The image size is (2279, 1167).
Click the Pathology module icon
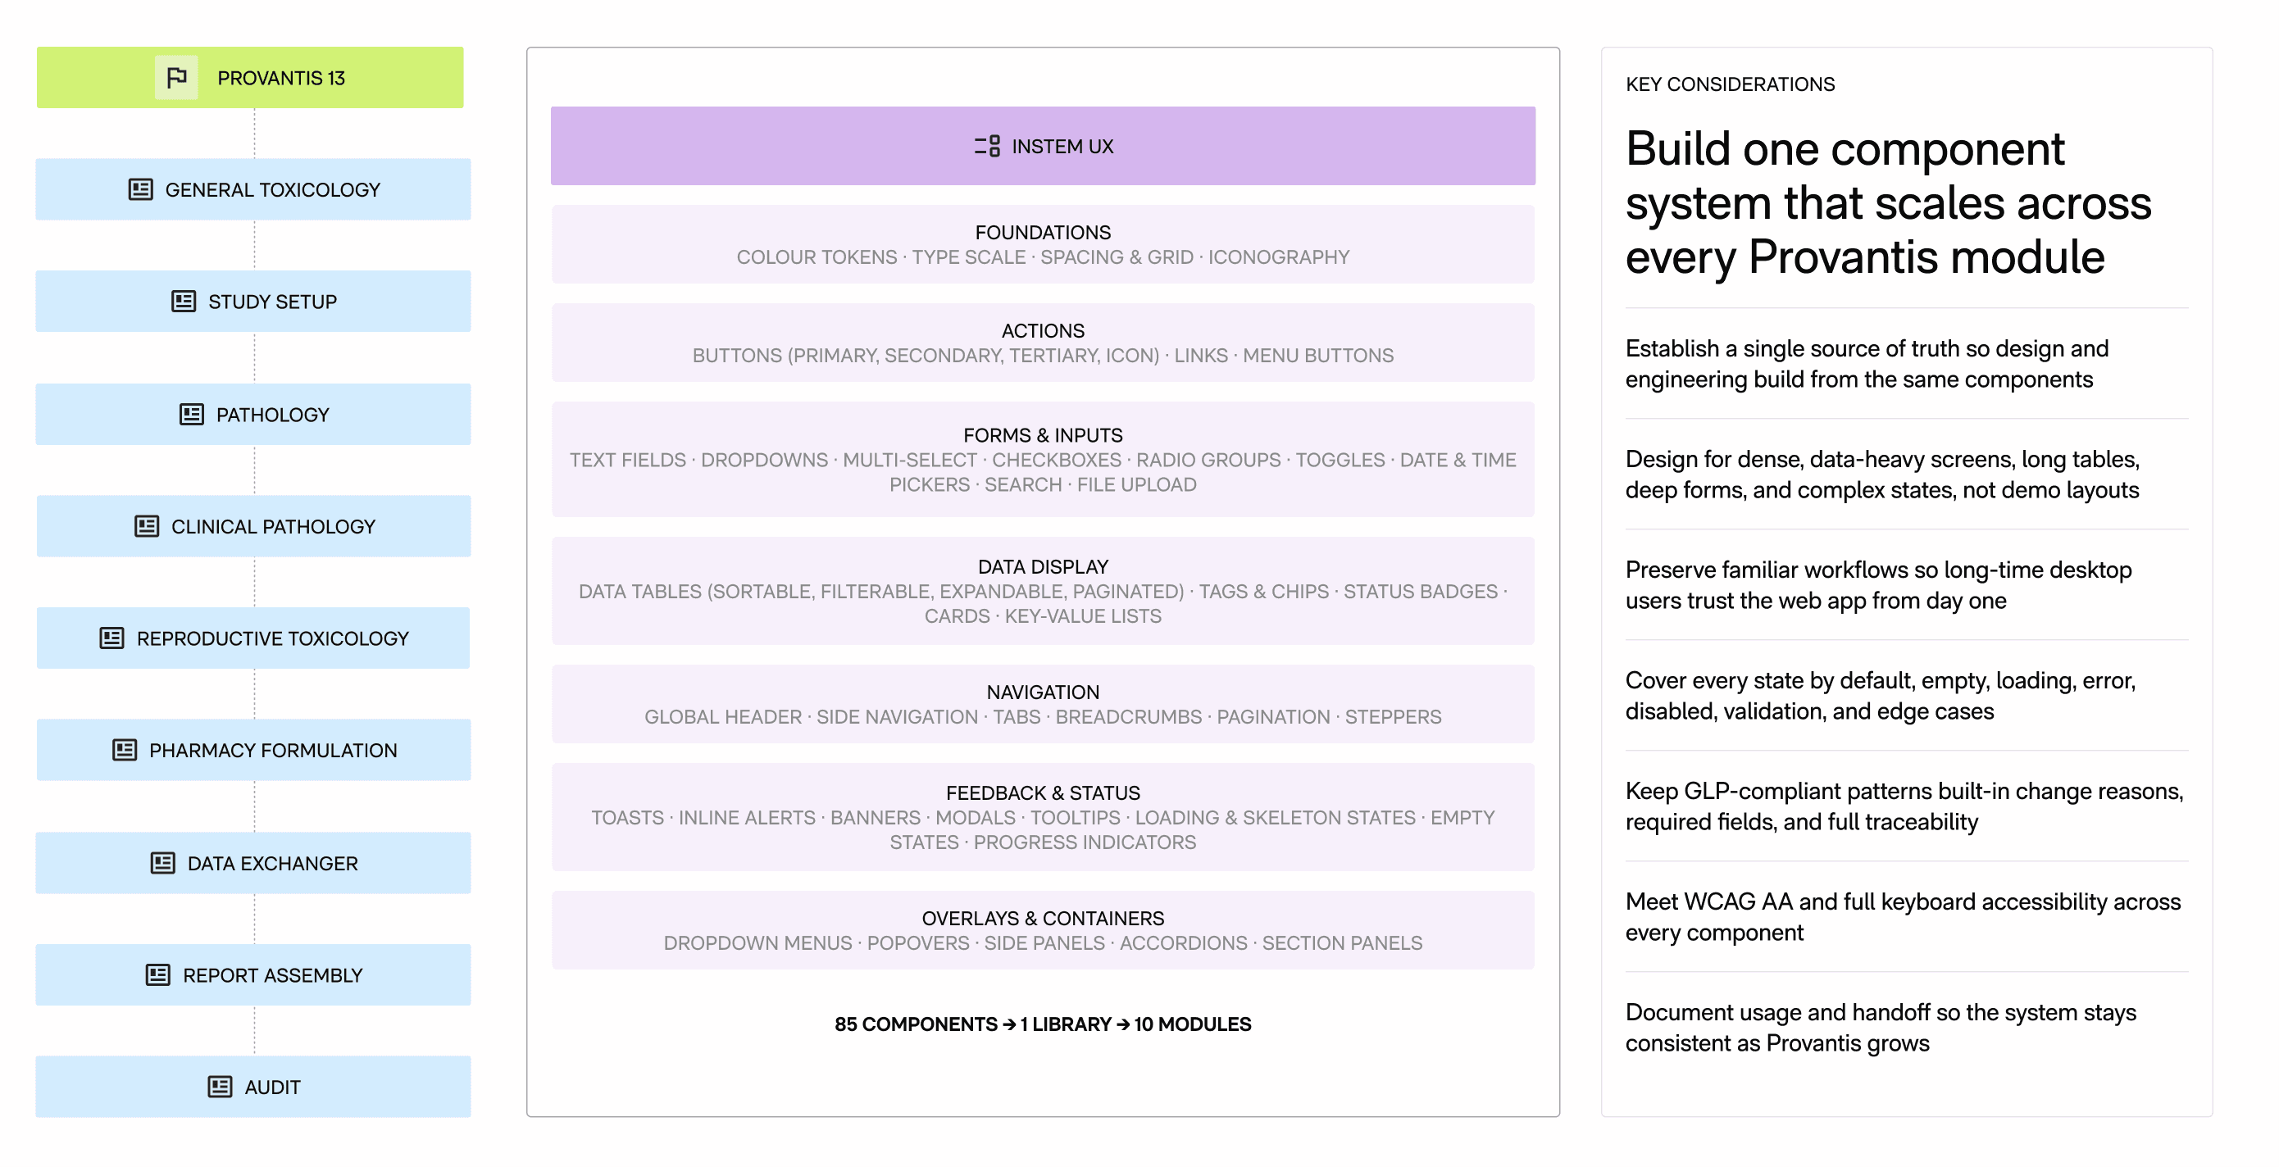click(192, 415)
